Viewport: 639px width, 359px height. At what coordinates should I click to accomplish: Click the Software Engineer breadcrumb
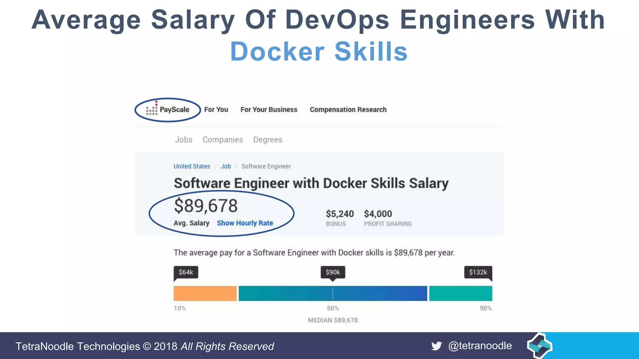(x=266, y=166)
